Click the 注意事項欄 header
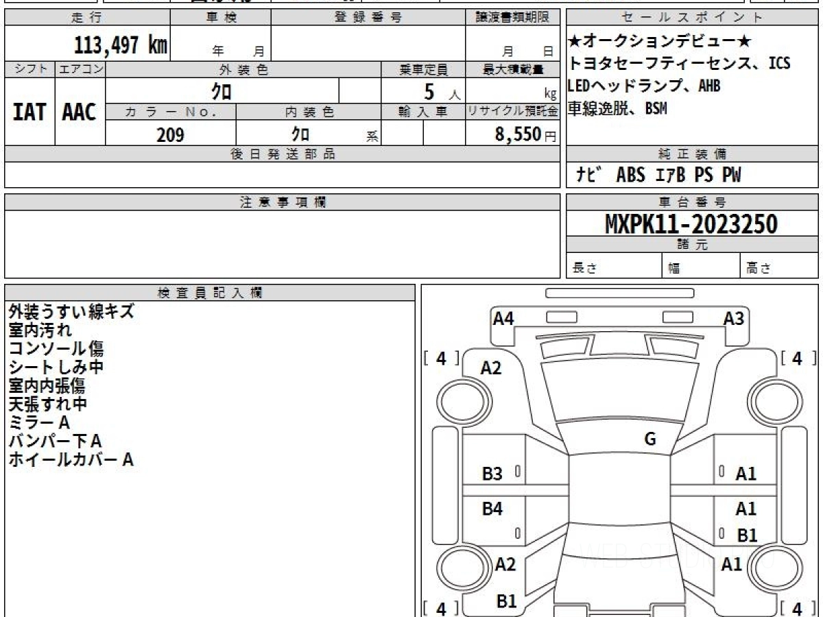The width and height of the screenshot is (823, 617). 283,202
